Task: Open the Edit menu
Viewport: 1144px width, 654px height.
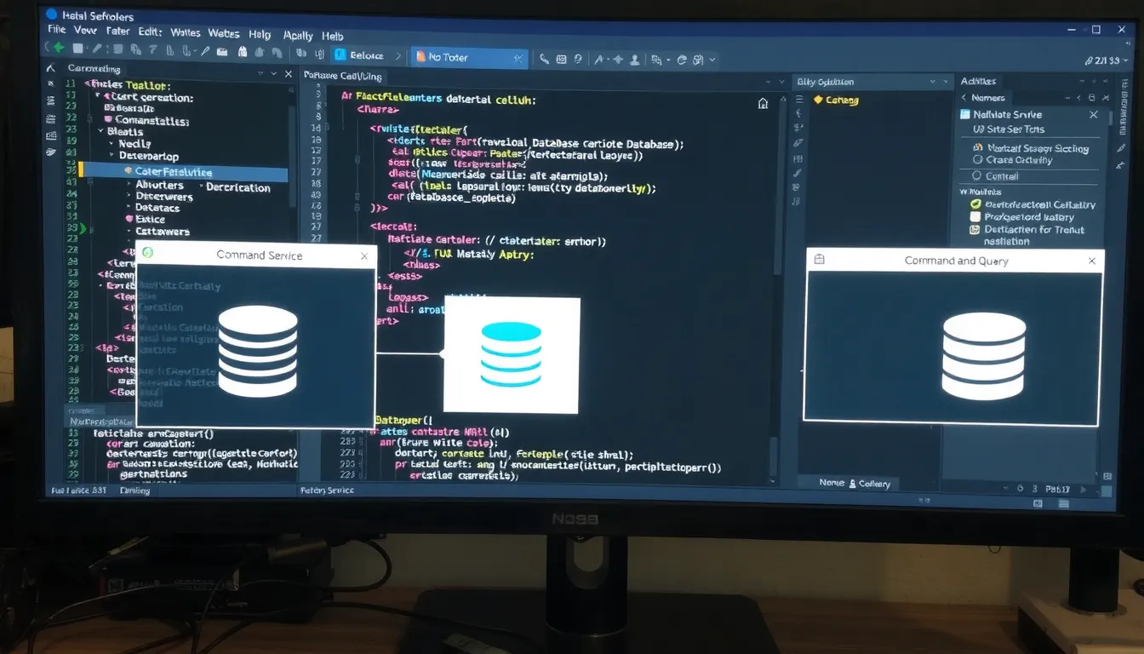Action: pyautogui.click(x=150, y=32)
